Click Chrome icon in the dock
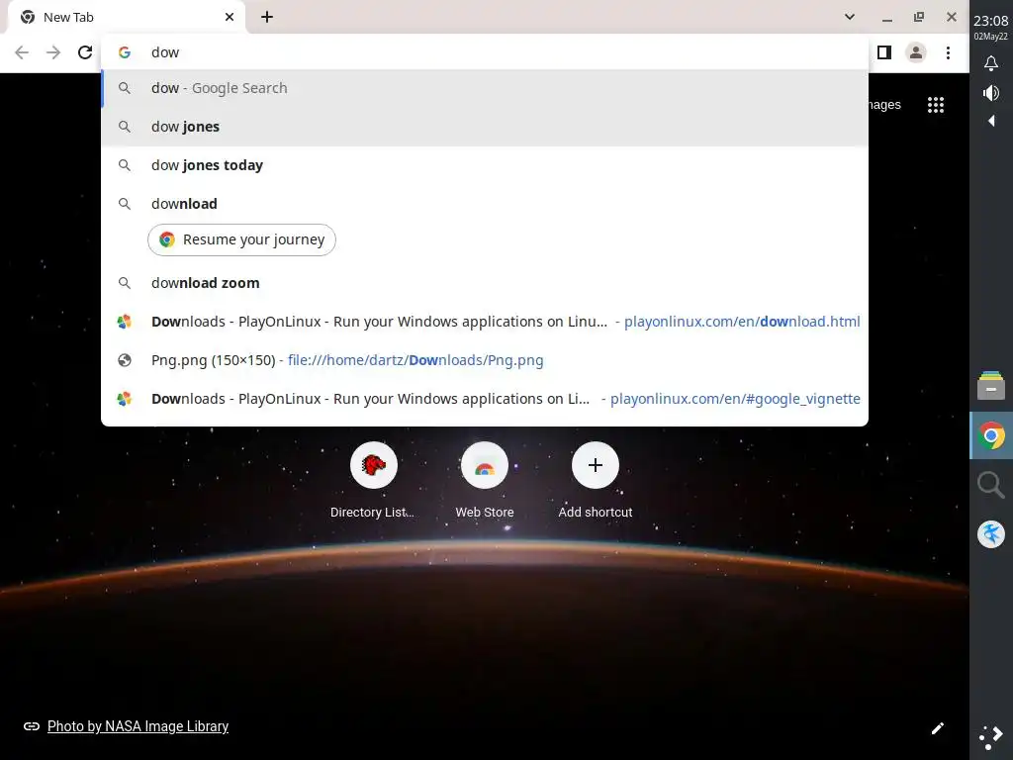This screenshot has width=1013, height=760. tap(991, 436)
